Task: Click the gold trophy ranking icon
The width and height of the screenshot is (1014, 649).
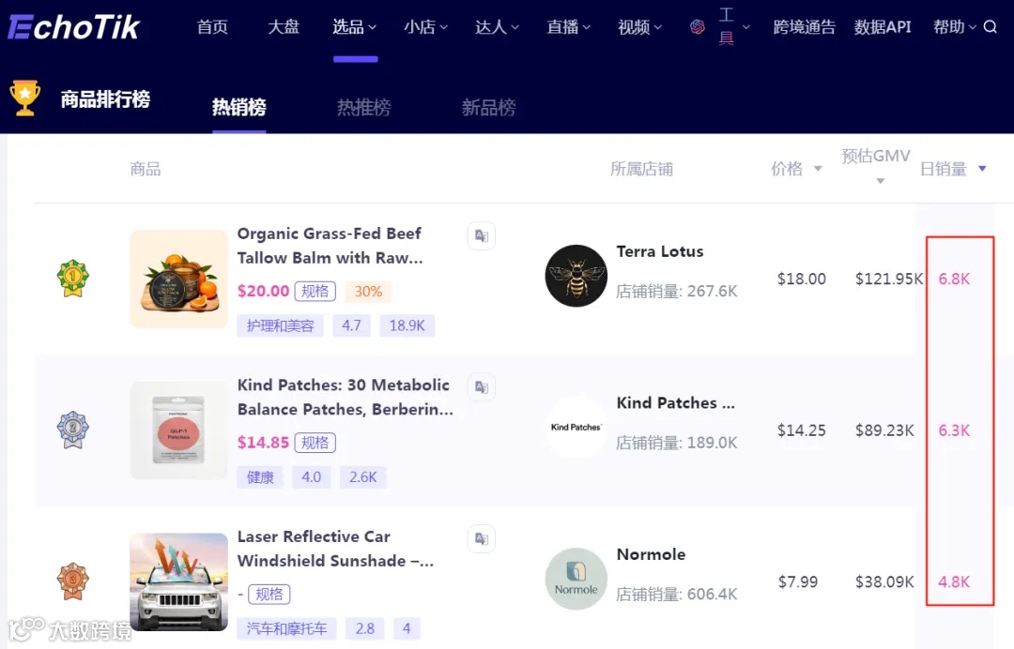Action: tap(25, 98)
